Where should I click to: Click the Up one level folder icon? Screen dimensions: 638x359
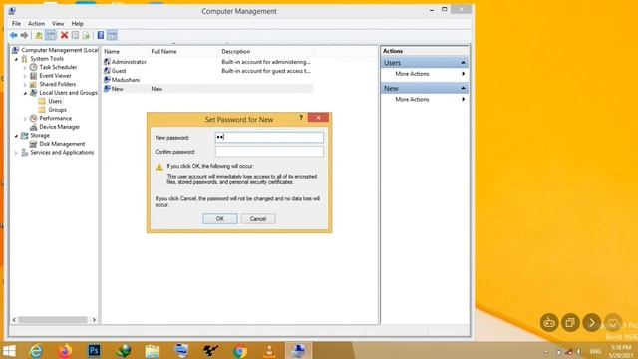point(39,36)
